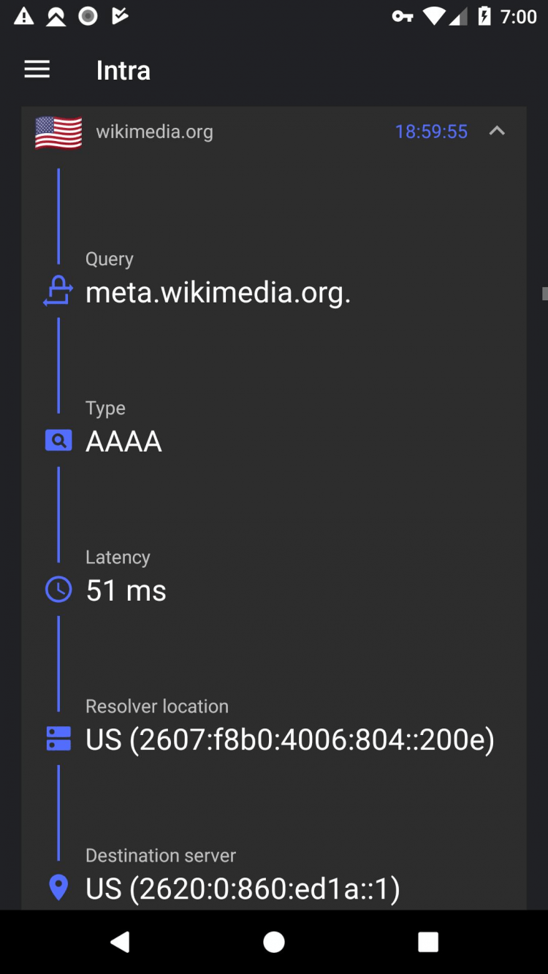Tap the destination location pin icon
The width and height of the screenshot is (548, 974).
pyautogui.click(x=58, y=888)
